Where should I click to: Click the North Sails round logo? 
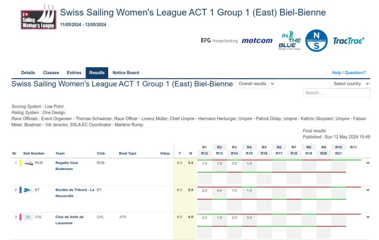[x=316, y=41]
